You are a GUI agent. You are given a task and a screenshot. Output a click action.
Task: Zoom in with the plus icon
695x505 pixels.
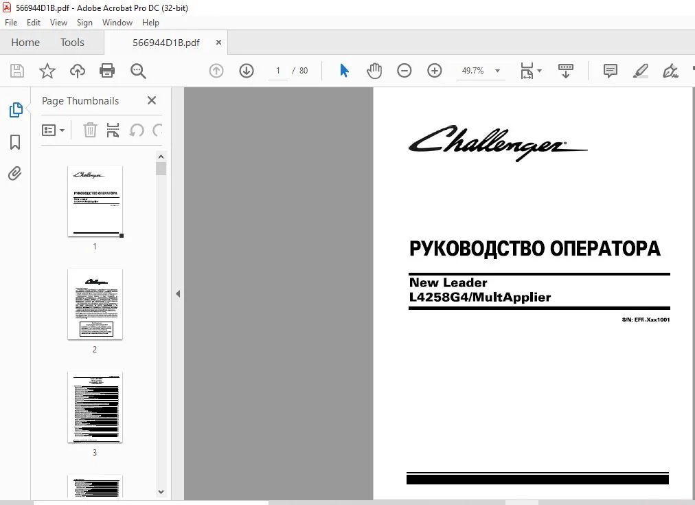click(x=434, y=71)
